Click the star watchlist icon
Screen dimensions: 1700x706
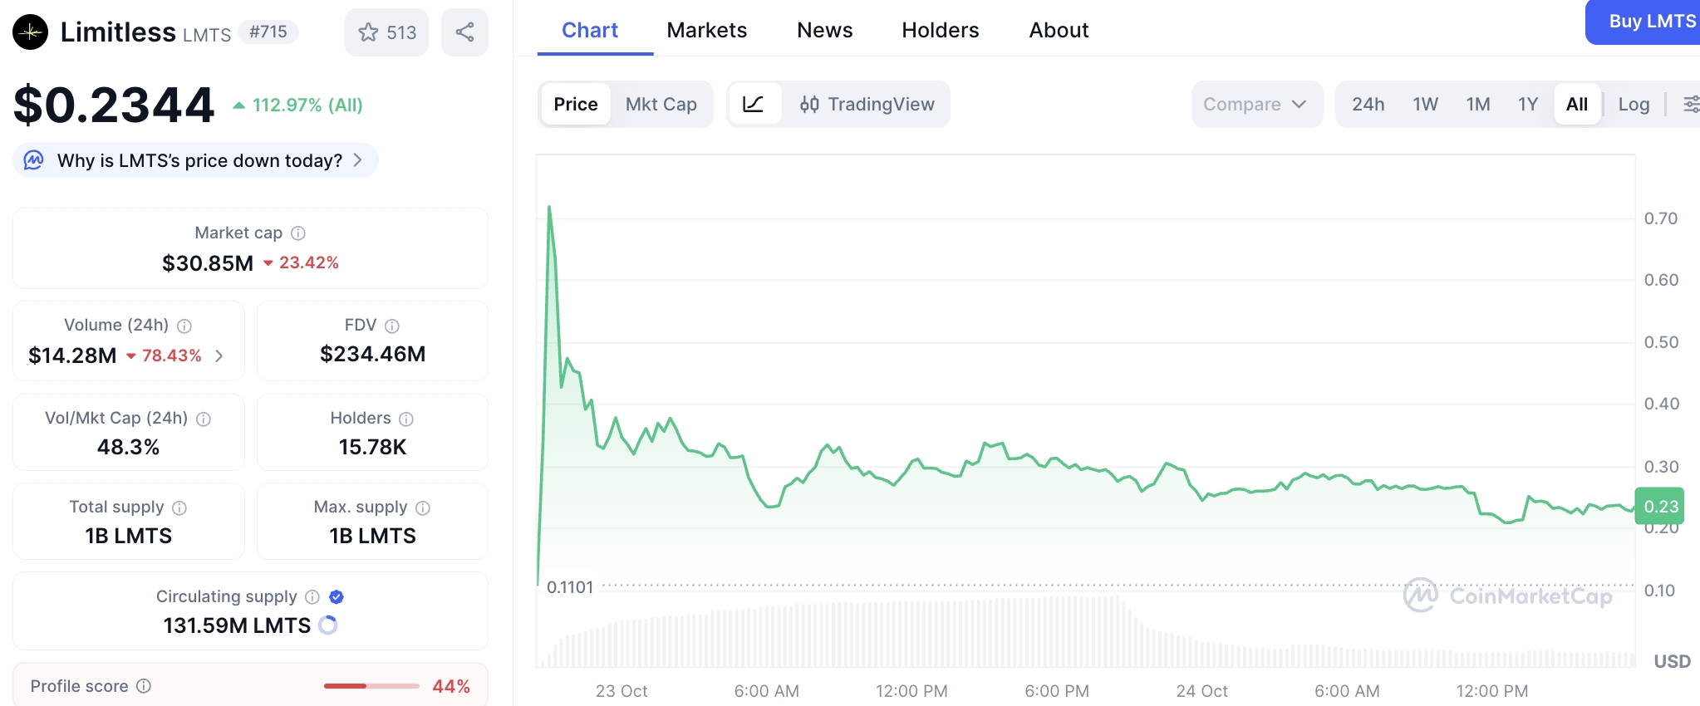click(368, 32)
